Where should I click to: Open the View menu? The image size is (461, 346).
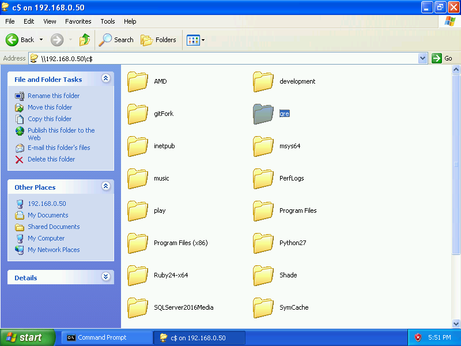[50, 21]
